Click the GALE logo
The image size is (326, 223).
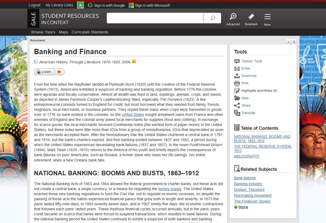[x=33, y=18]
